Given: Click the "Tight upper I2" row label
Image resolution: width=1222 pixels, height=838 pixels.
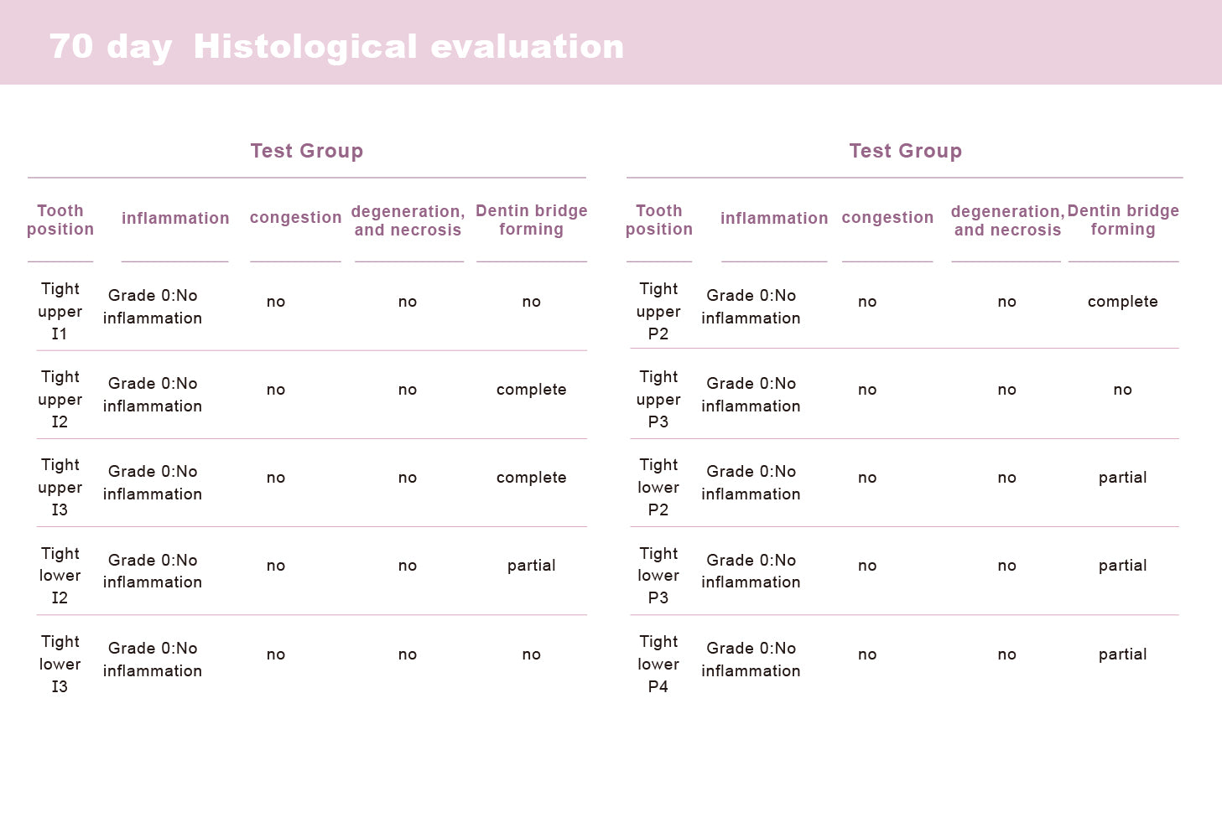Looking at the screenshot, I should point(60,399).
